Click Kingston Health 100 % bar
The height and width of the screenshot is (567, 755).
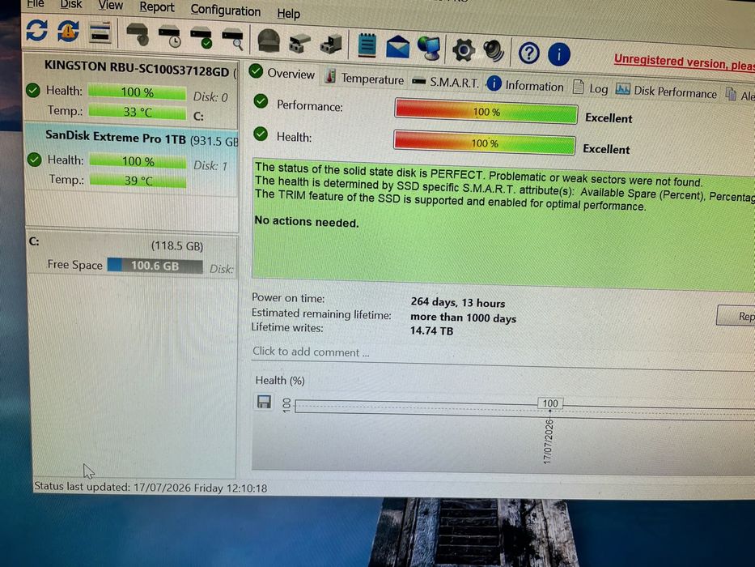138,92
